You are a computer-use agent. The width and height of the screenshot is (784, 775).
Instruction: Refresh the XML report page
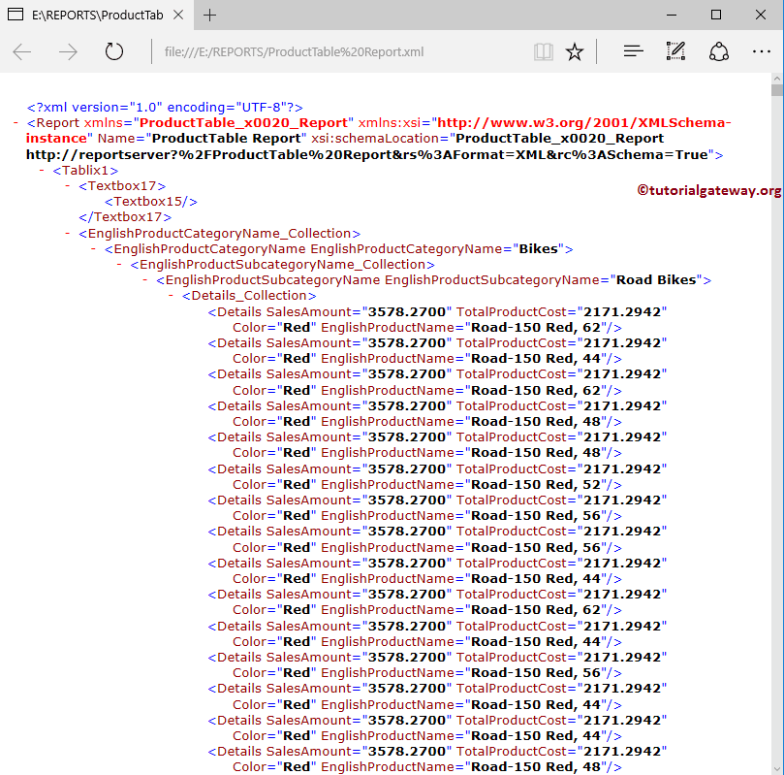[x=113, y=51]
